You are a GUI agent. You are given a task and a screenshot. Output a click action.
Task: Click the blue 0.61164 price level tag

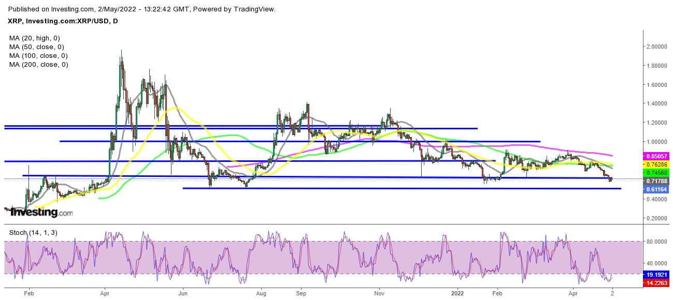tap(657, 190)
